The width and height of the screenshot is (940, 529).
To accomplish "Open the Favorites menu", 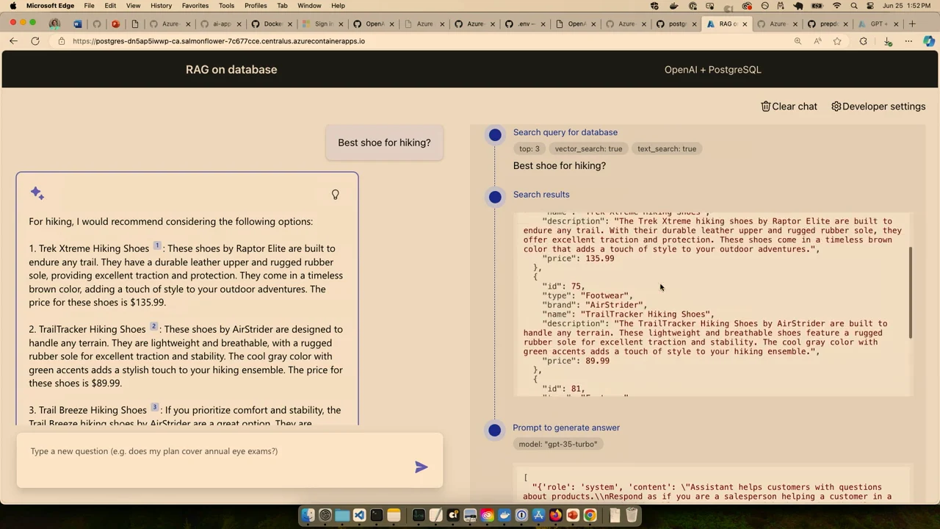I will coord(195,6).
